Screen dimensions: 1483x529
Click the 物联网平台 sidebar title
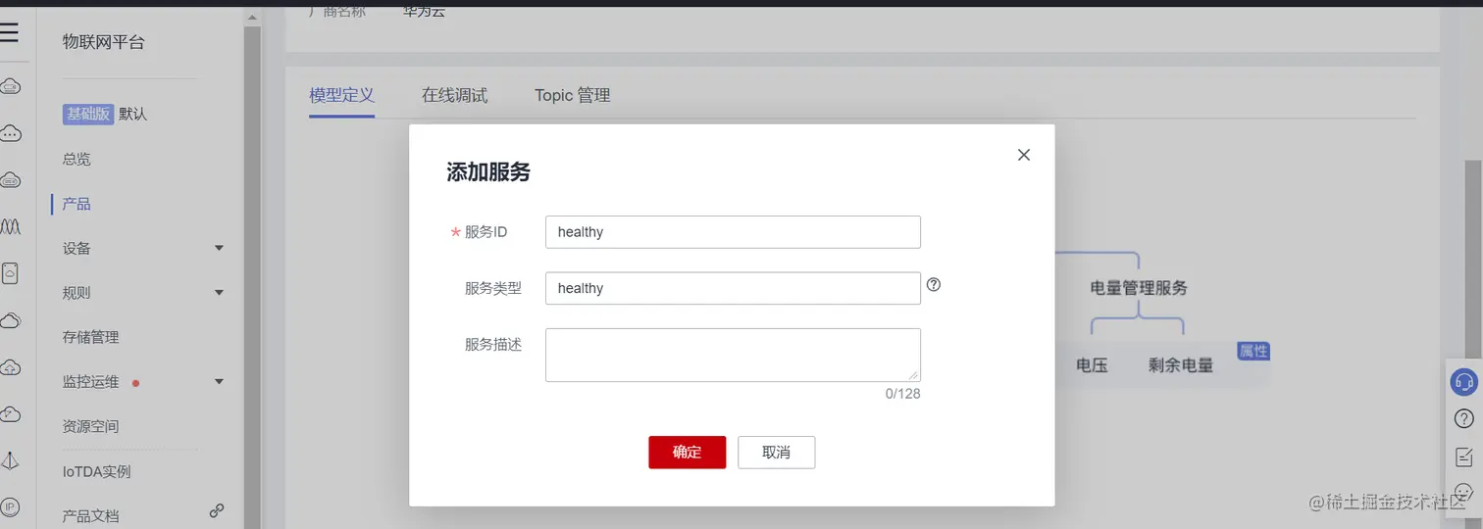[104, 42]
